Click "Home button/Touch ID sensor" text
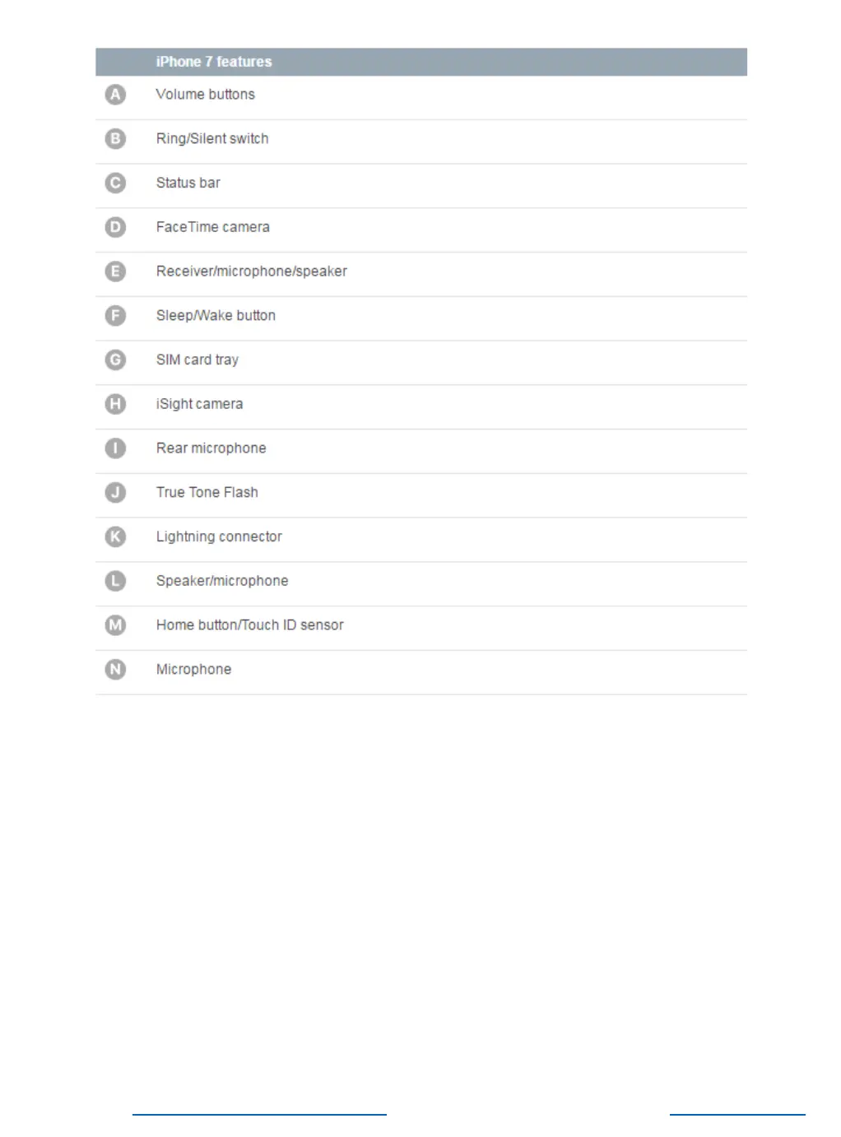This screenshot has width=841, height=1137. 250,625
